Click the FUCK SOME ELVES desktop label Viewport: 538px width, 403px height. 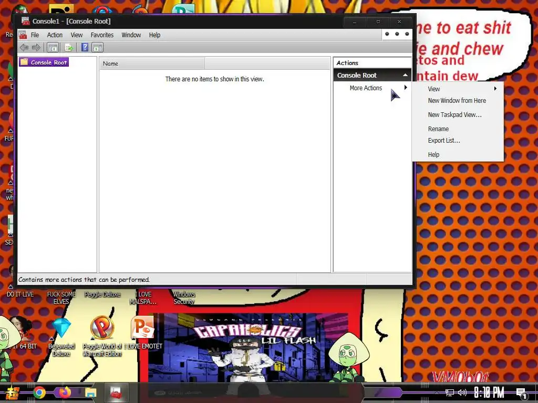61,298
